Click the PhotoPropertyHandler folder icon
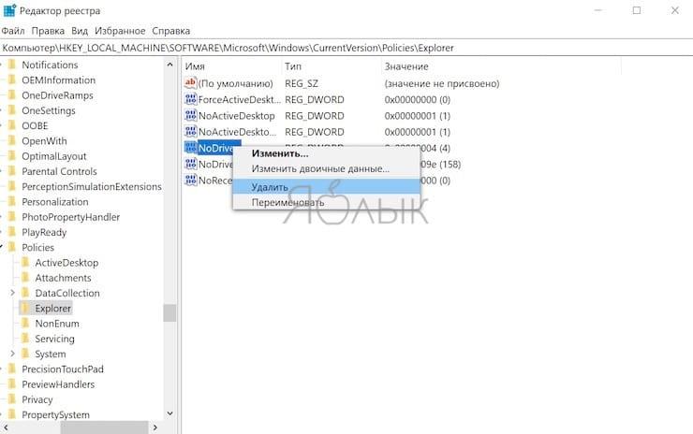This screenshot has width=693, height=434. click(12, 217)
